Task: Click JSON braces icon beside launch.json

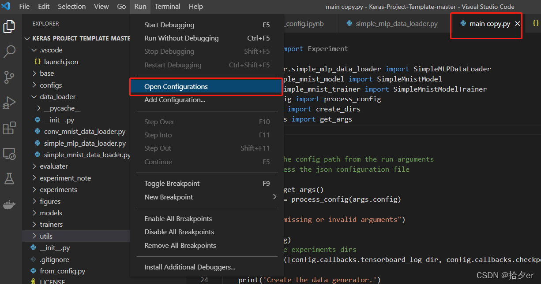Action: click(38, 62)
